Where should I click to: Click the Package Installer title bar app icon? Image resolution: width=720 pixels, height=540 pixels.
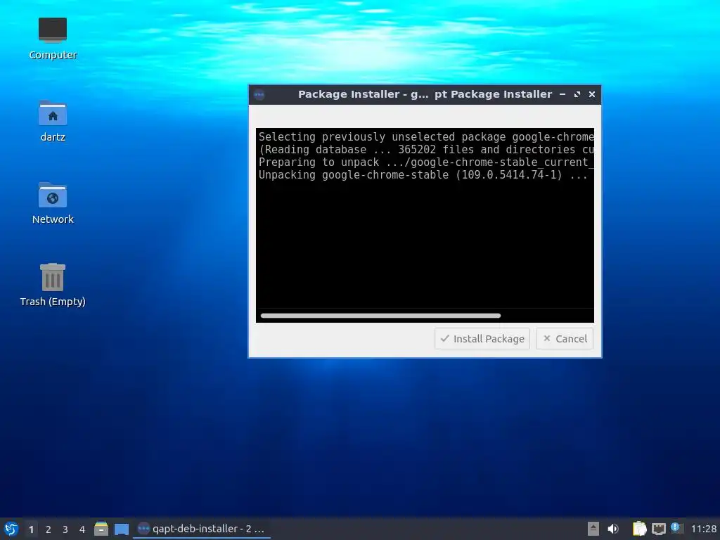tap(259, 95)
